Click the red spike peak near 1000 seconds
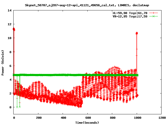167x125 pixels. [137, 33]
